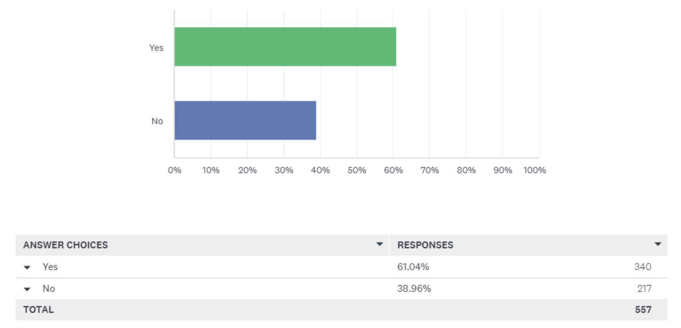Select the No answer text in table
This screenshot has width=681, height=328.
pyautogui.click(x=49, y=289)
